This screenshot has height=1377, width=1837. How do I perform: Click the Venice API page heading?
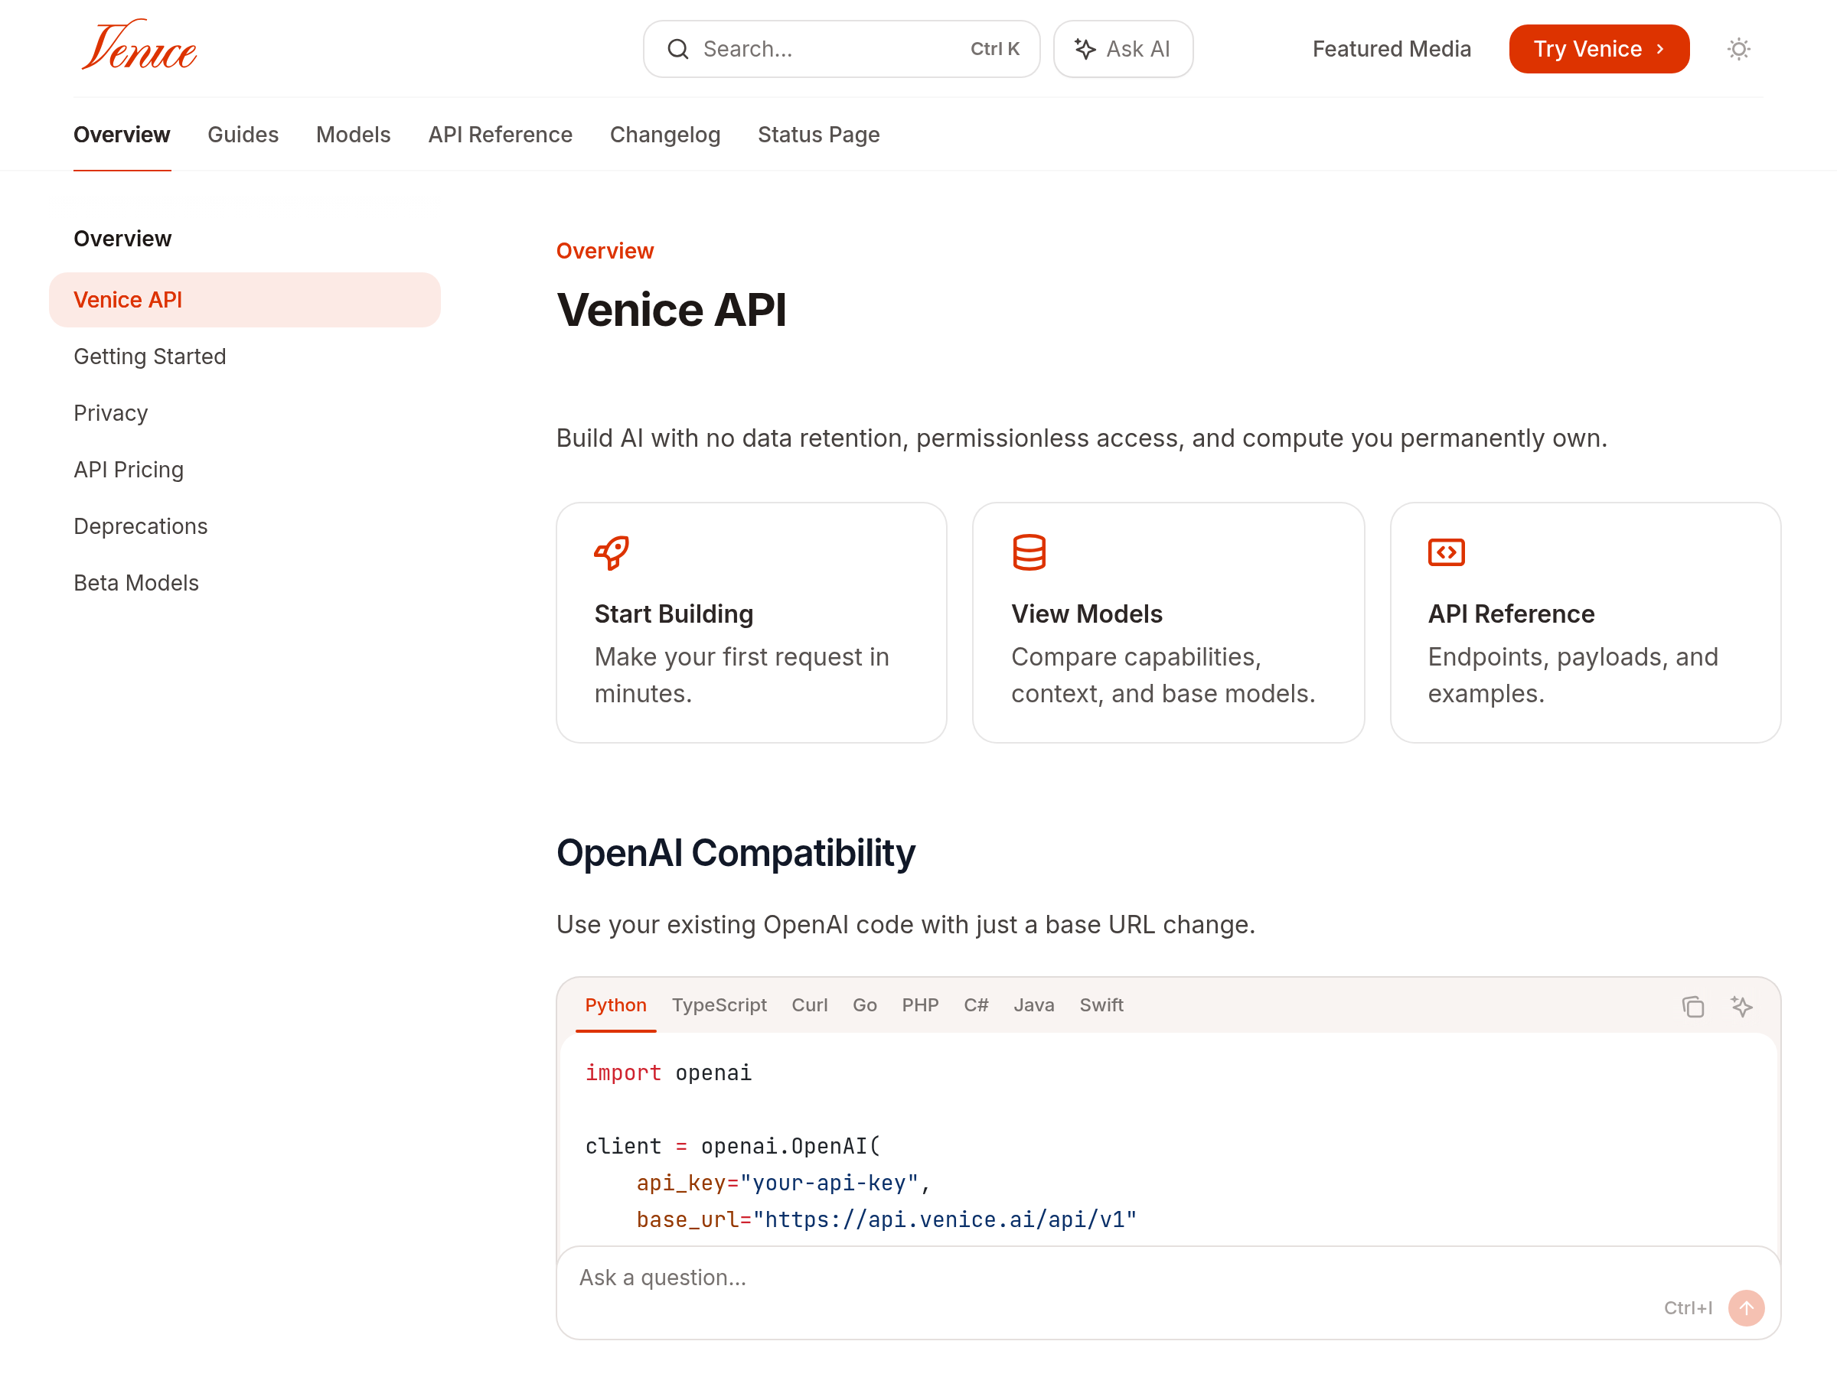671,310
